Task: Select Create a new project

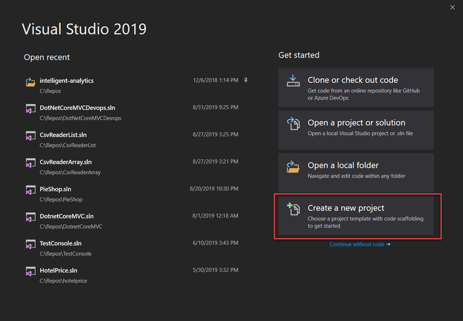Action: (x=356, y=216)
